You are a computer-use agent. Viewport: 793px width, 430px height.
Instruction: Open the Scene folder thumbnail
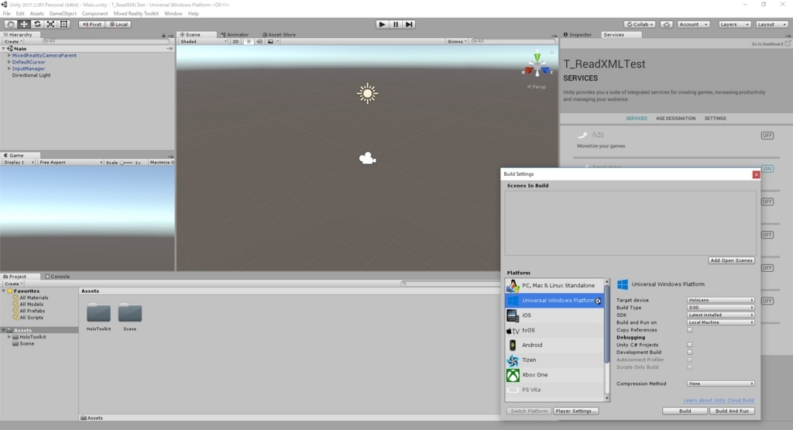click(130, 313)
